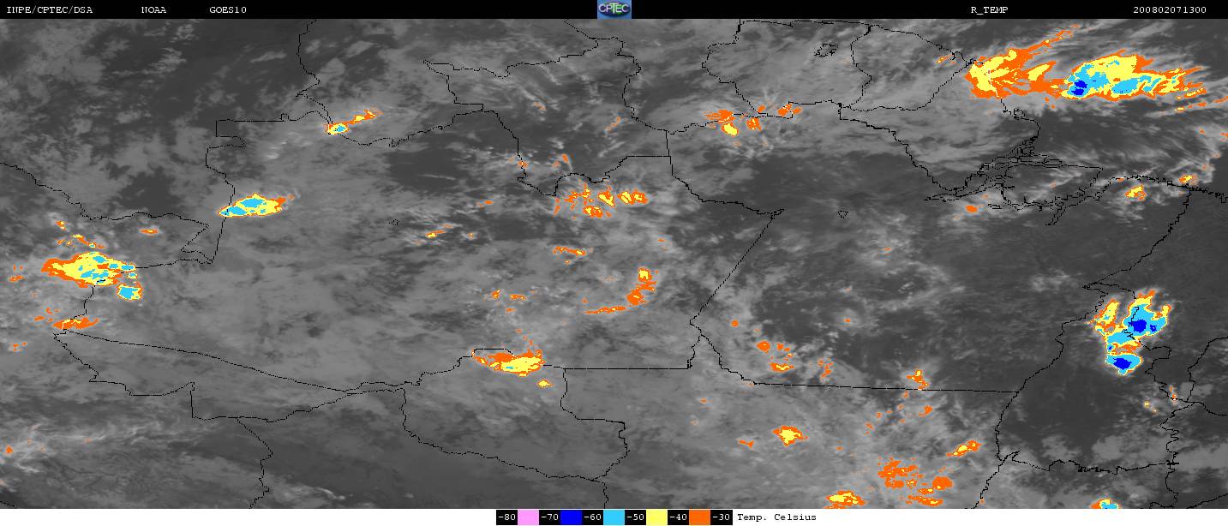Click the GOES10 satellite label
This screenshot has height=526, width=1228.
pyautogui.click(x=227, y=9)
